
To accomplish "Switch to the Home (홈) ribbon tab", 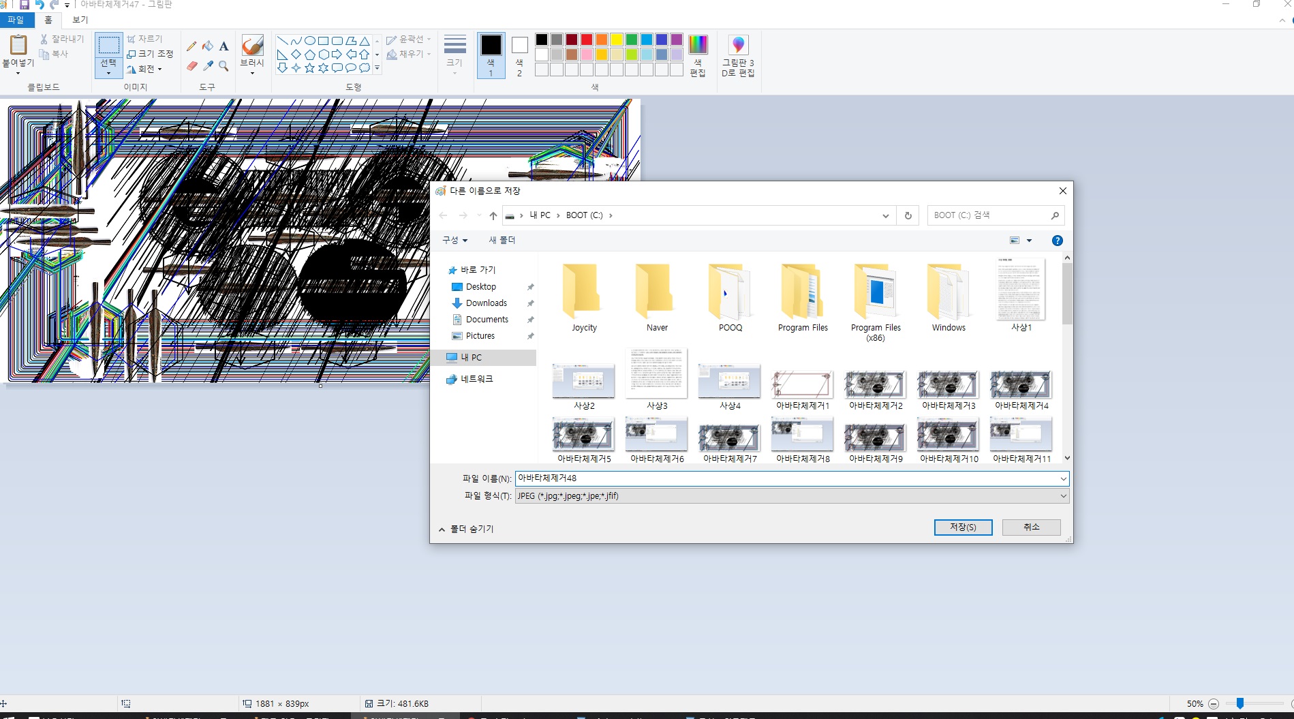I will (48, 20).
